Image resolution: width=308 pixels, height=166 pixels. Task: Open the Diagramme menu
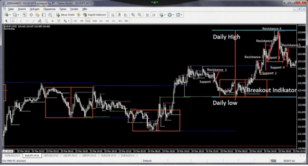[x=49, y=9]
